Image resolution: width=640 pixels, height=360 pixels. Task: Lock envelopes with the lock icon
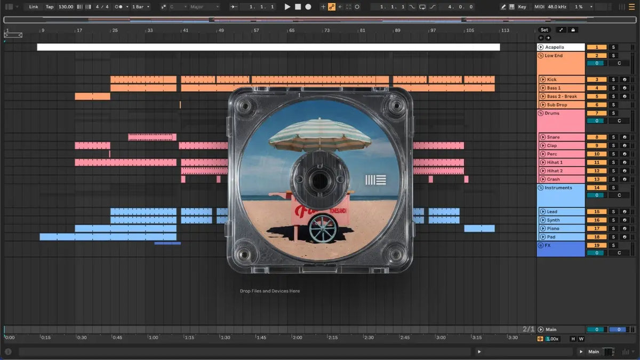tap(573, 30)
